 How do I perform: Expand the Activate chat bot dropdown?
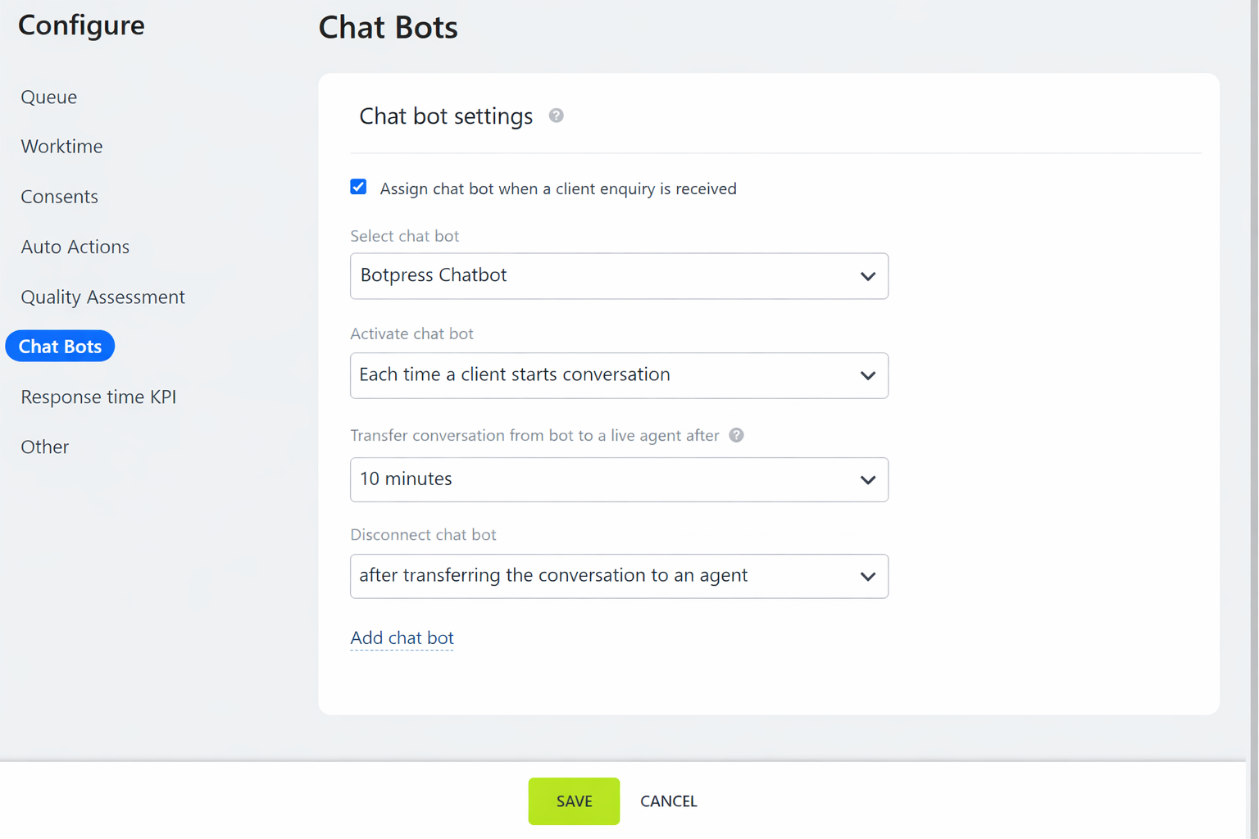(619, 375)
